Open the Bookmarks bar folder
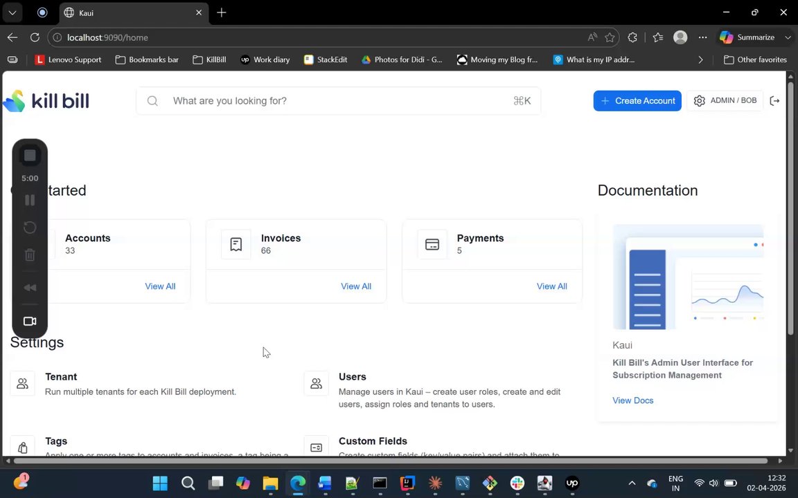This screenshot has height=498, width=798. [x=147, y=59]
